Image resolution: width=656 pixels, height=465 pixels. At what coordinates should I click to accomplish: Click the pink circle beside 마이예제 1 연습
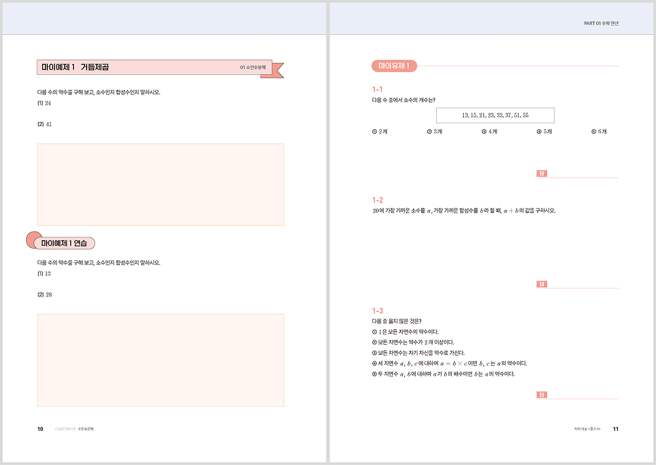coord(31,241)
